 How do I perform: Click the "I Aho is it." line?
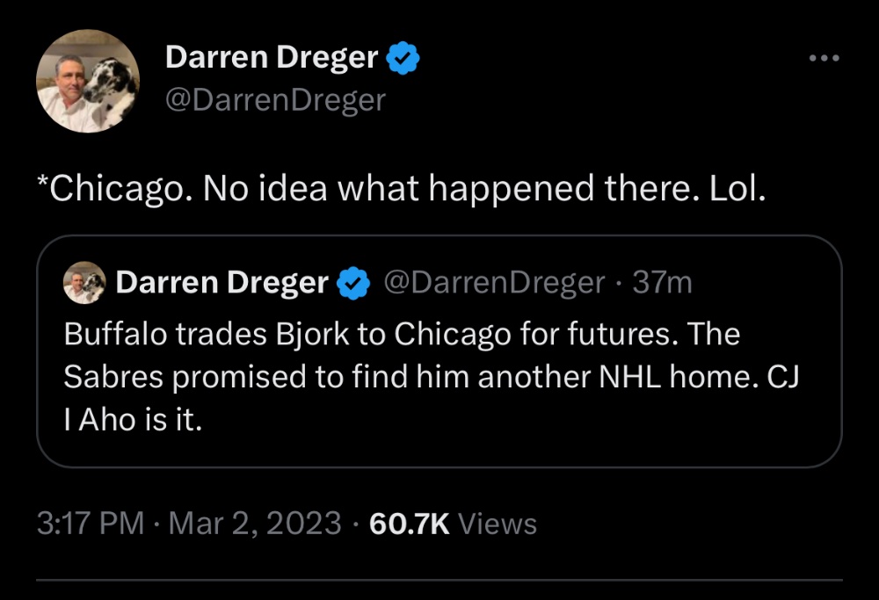click(x=133, y=421)
